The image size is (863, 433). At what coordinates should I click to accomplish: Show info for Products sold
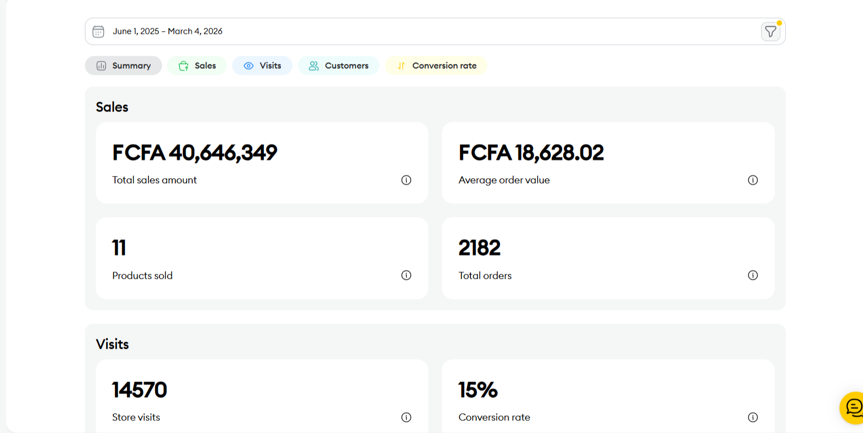click(x=406, y=275)
